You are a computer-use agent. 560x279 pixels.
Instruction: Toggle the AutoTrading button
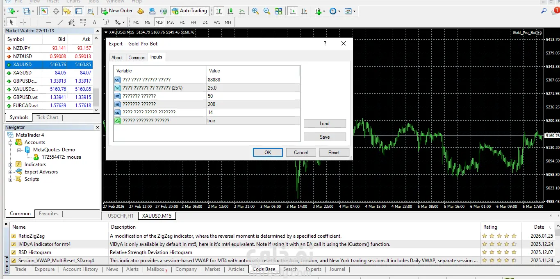click(x=189, y=11)
